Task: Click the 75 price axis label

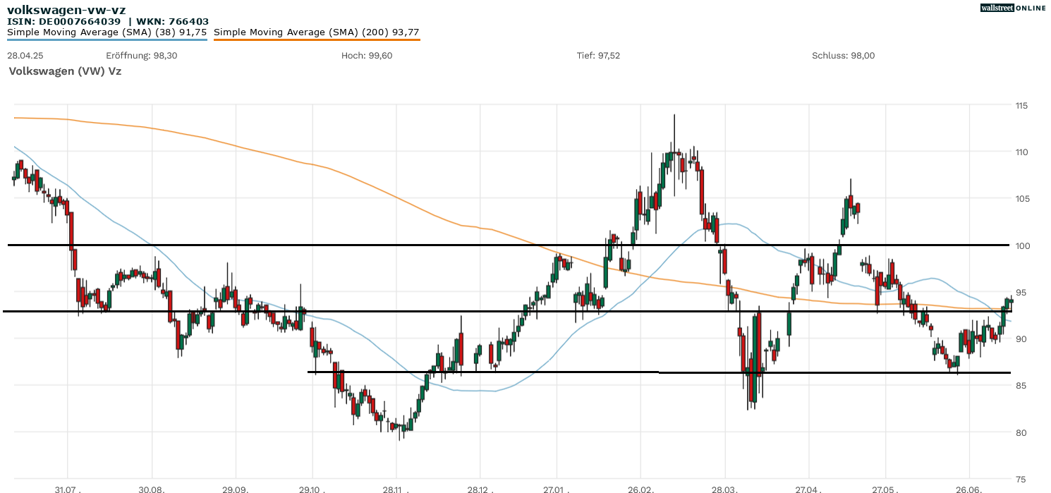Action: (x=1020, y=479)
